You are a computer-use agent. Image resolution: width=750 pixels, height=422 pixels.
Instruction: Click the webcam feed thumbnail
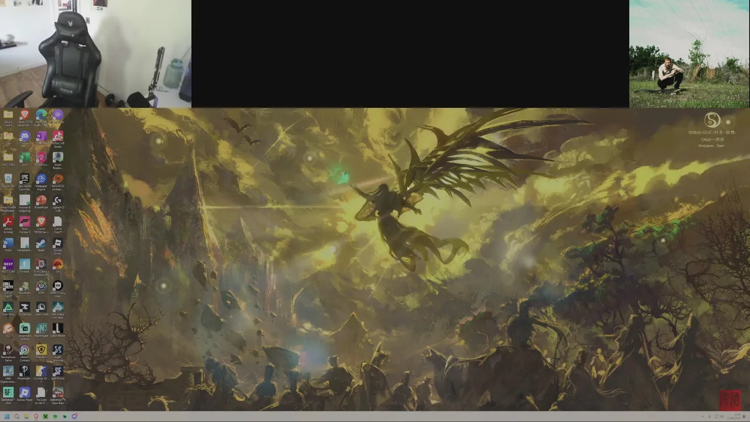[x=96, y=53]
